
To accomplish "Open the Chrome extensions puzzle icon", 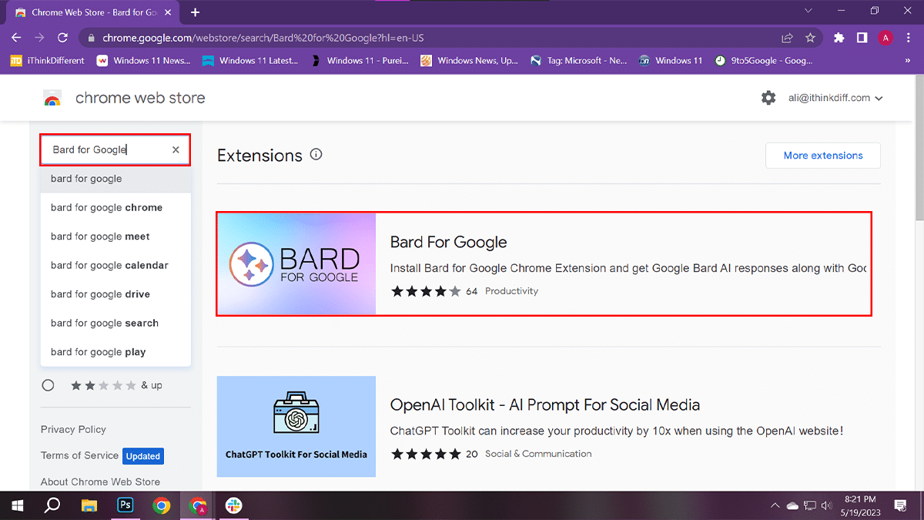I will point(839,38).
